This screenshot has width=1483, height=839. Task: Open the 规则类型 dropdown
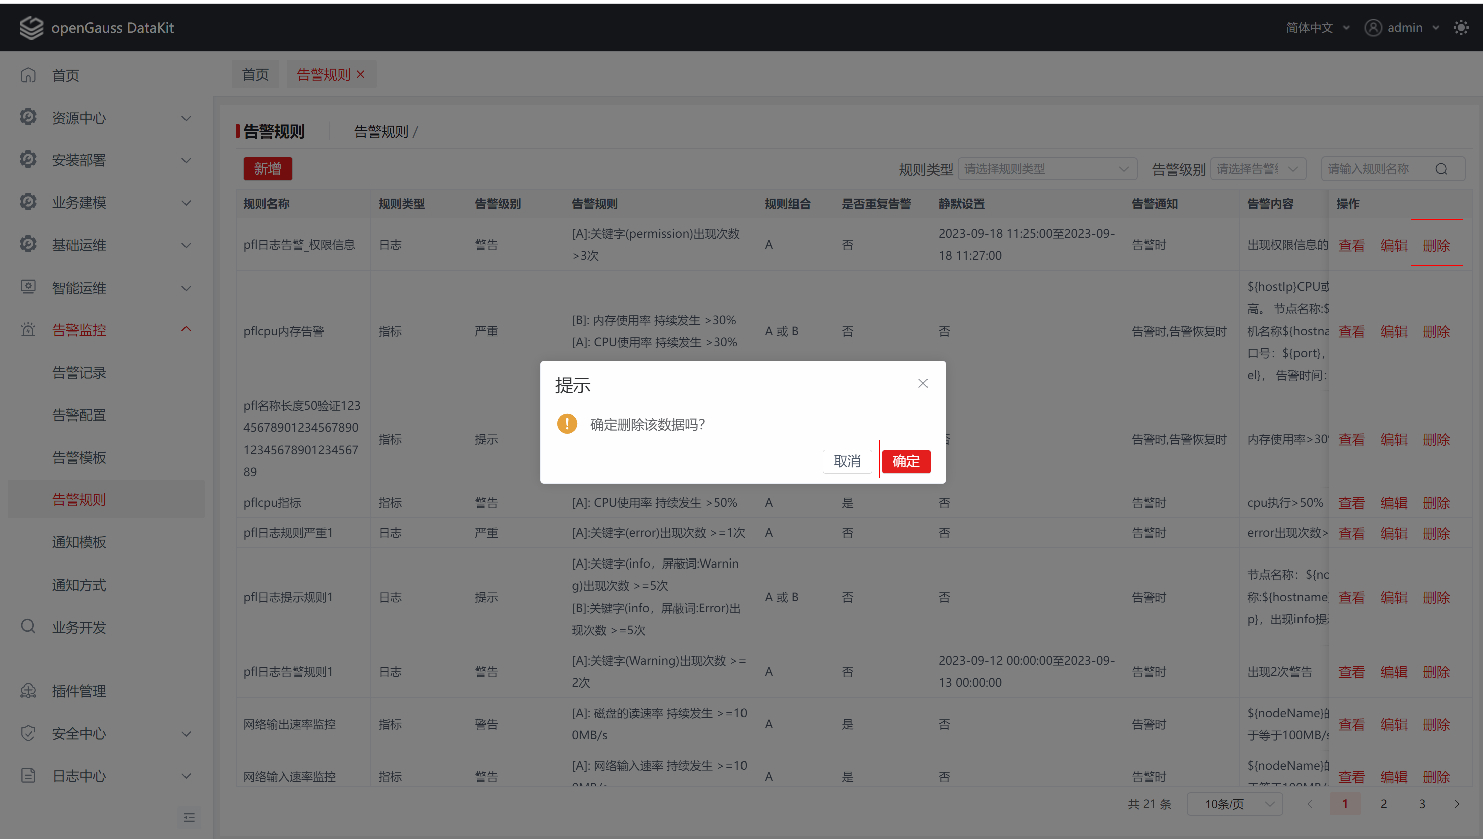coord(1046,169)
